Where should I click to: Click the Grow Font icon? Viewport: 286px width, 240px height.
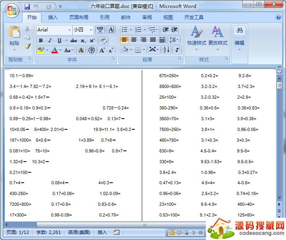tap(102, 50)
